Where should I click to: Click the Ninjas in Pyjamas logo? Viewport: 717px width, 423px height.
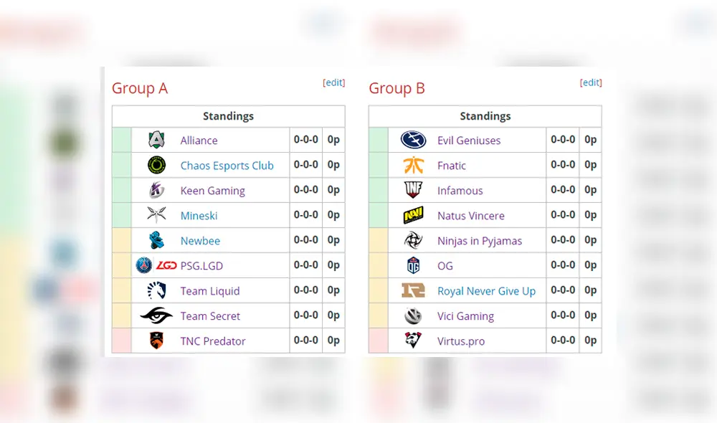(412, 240)
